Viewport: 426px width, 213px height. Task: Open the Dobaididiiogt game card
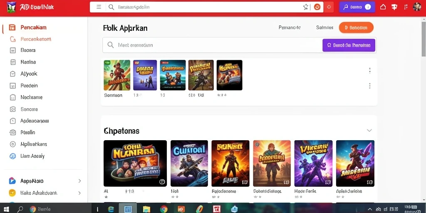point(272,163)
